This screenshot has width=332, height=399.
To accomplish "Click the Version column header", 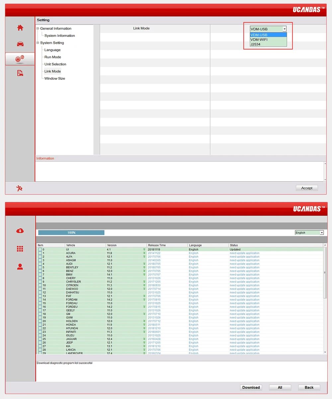I will click(x=126, y=245).
